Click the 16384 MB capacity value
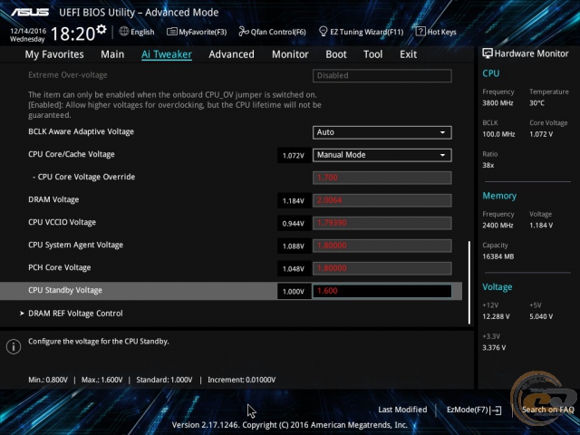 pos(498,256)
